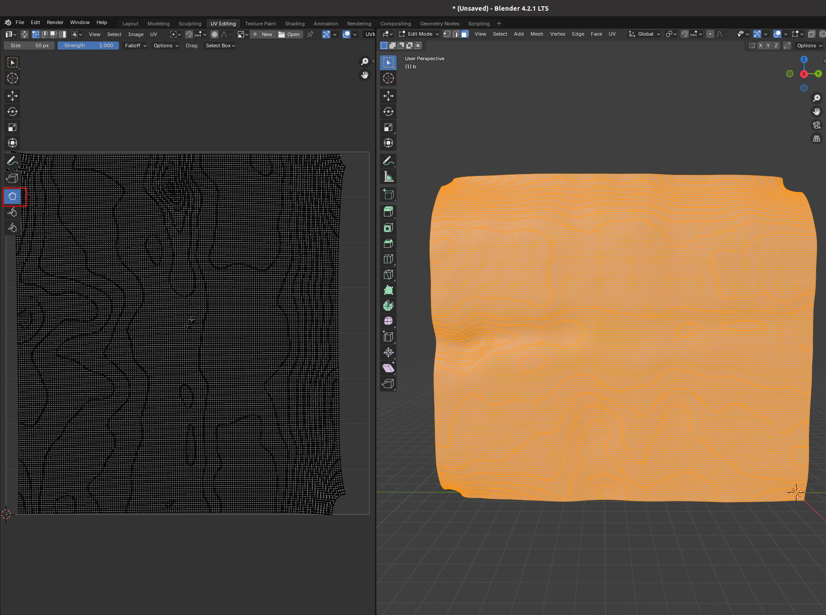Viewport: 826px width, 615px height.
Task: Expand the Global transform orientation dropdown
Action: [x=645, y=34]
